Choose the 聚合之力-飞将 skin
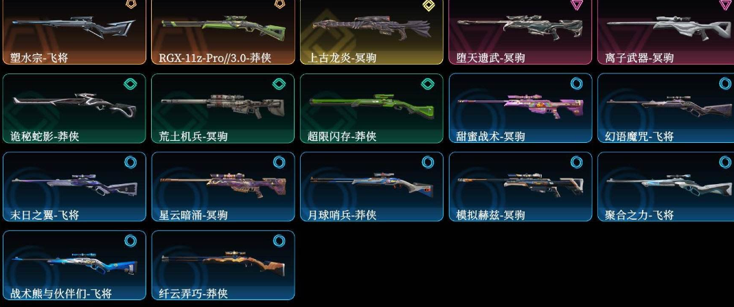 click(x=665, y=187)
